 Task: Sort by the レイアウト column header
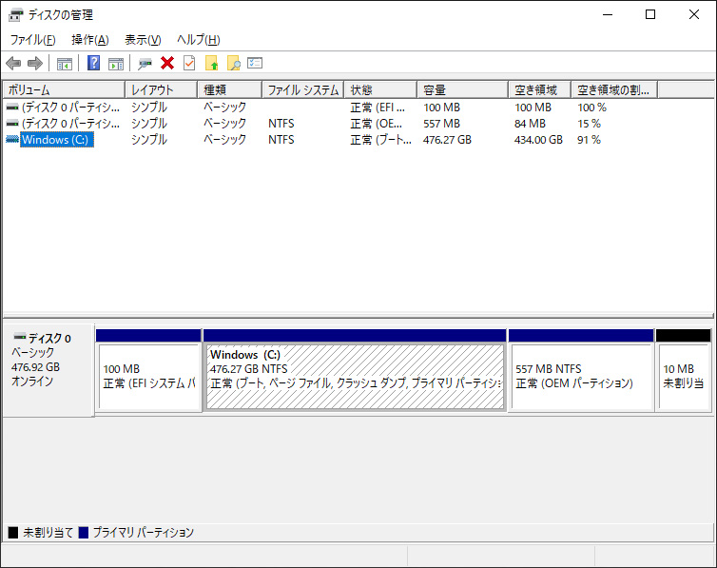(161, 89)
